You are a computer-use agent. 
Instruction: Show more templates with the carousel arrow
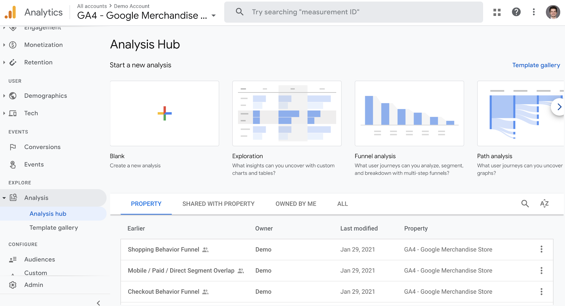point(559,107)
